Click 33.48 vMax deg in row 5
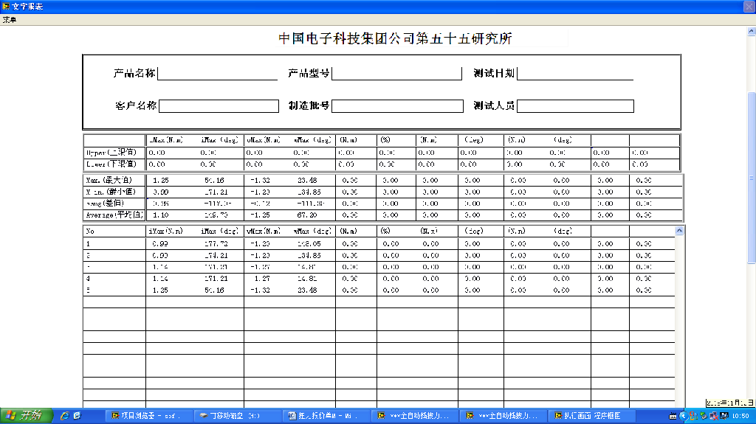 click(307, 290)
